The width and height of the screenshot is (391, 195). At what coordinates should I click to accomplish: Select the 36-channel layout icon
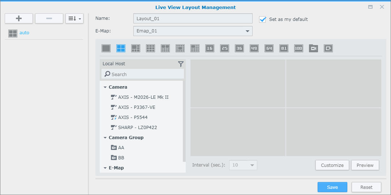click(239, 48)
